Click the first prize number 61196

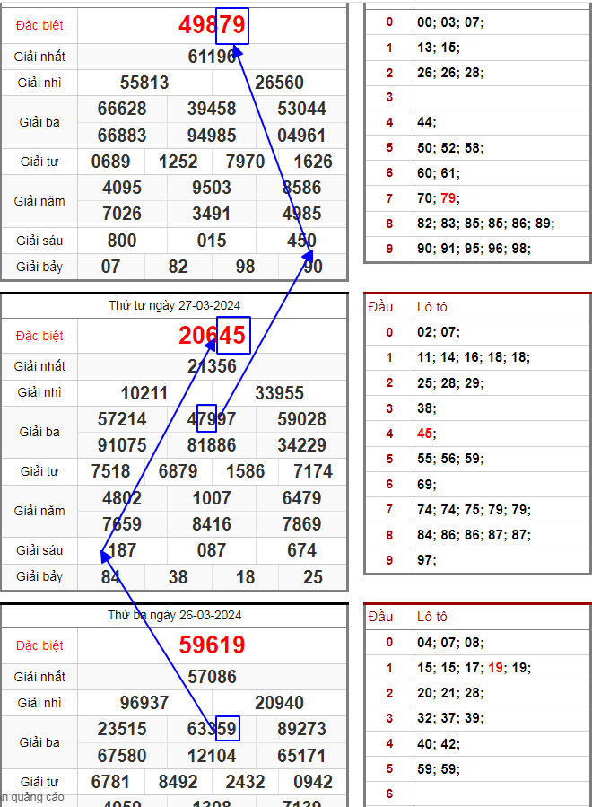click(212, 57)
